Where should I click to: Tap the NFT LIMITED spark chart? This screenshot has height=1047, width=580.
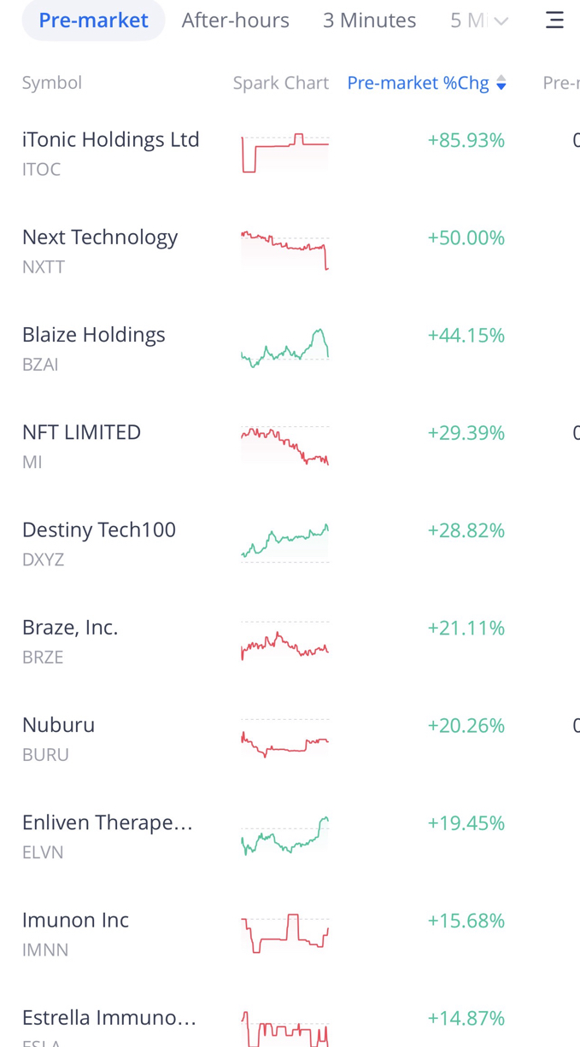pyautogui.click(x=285, y=445)
